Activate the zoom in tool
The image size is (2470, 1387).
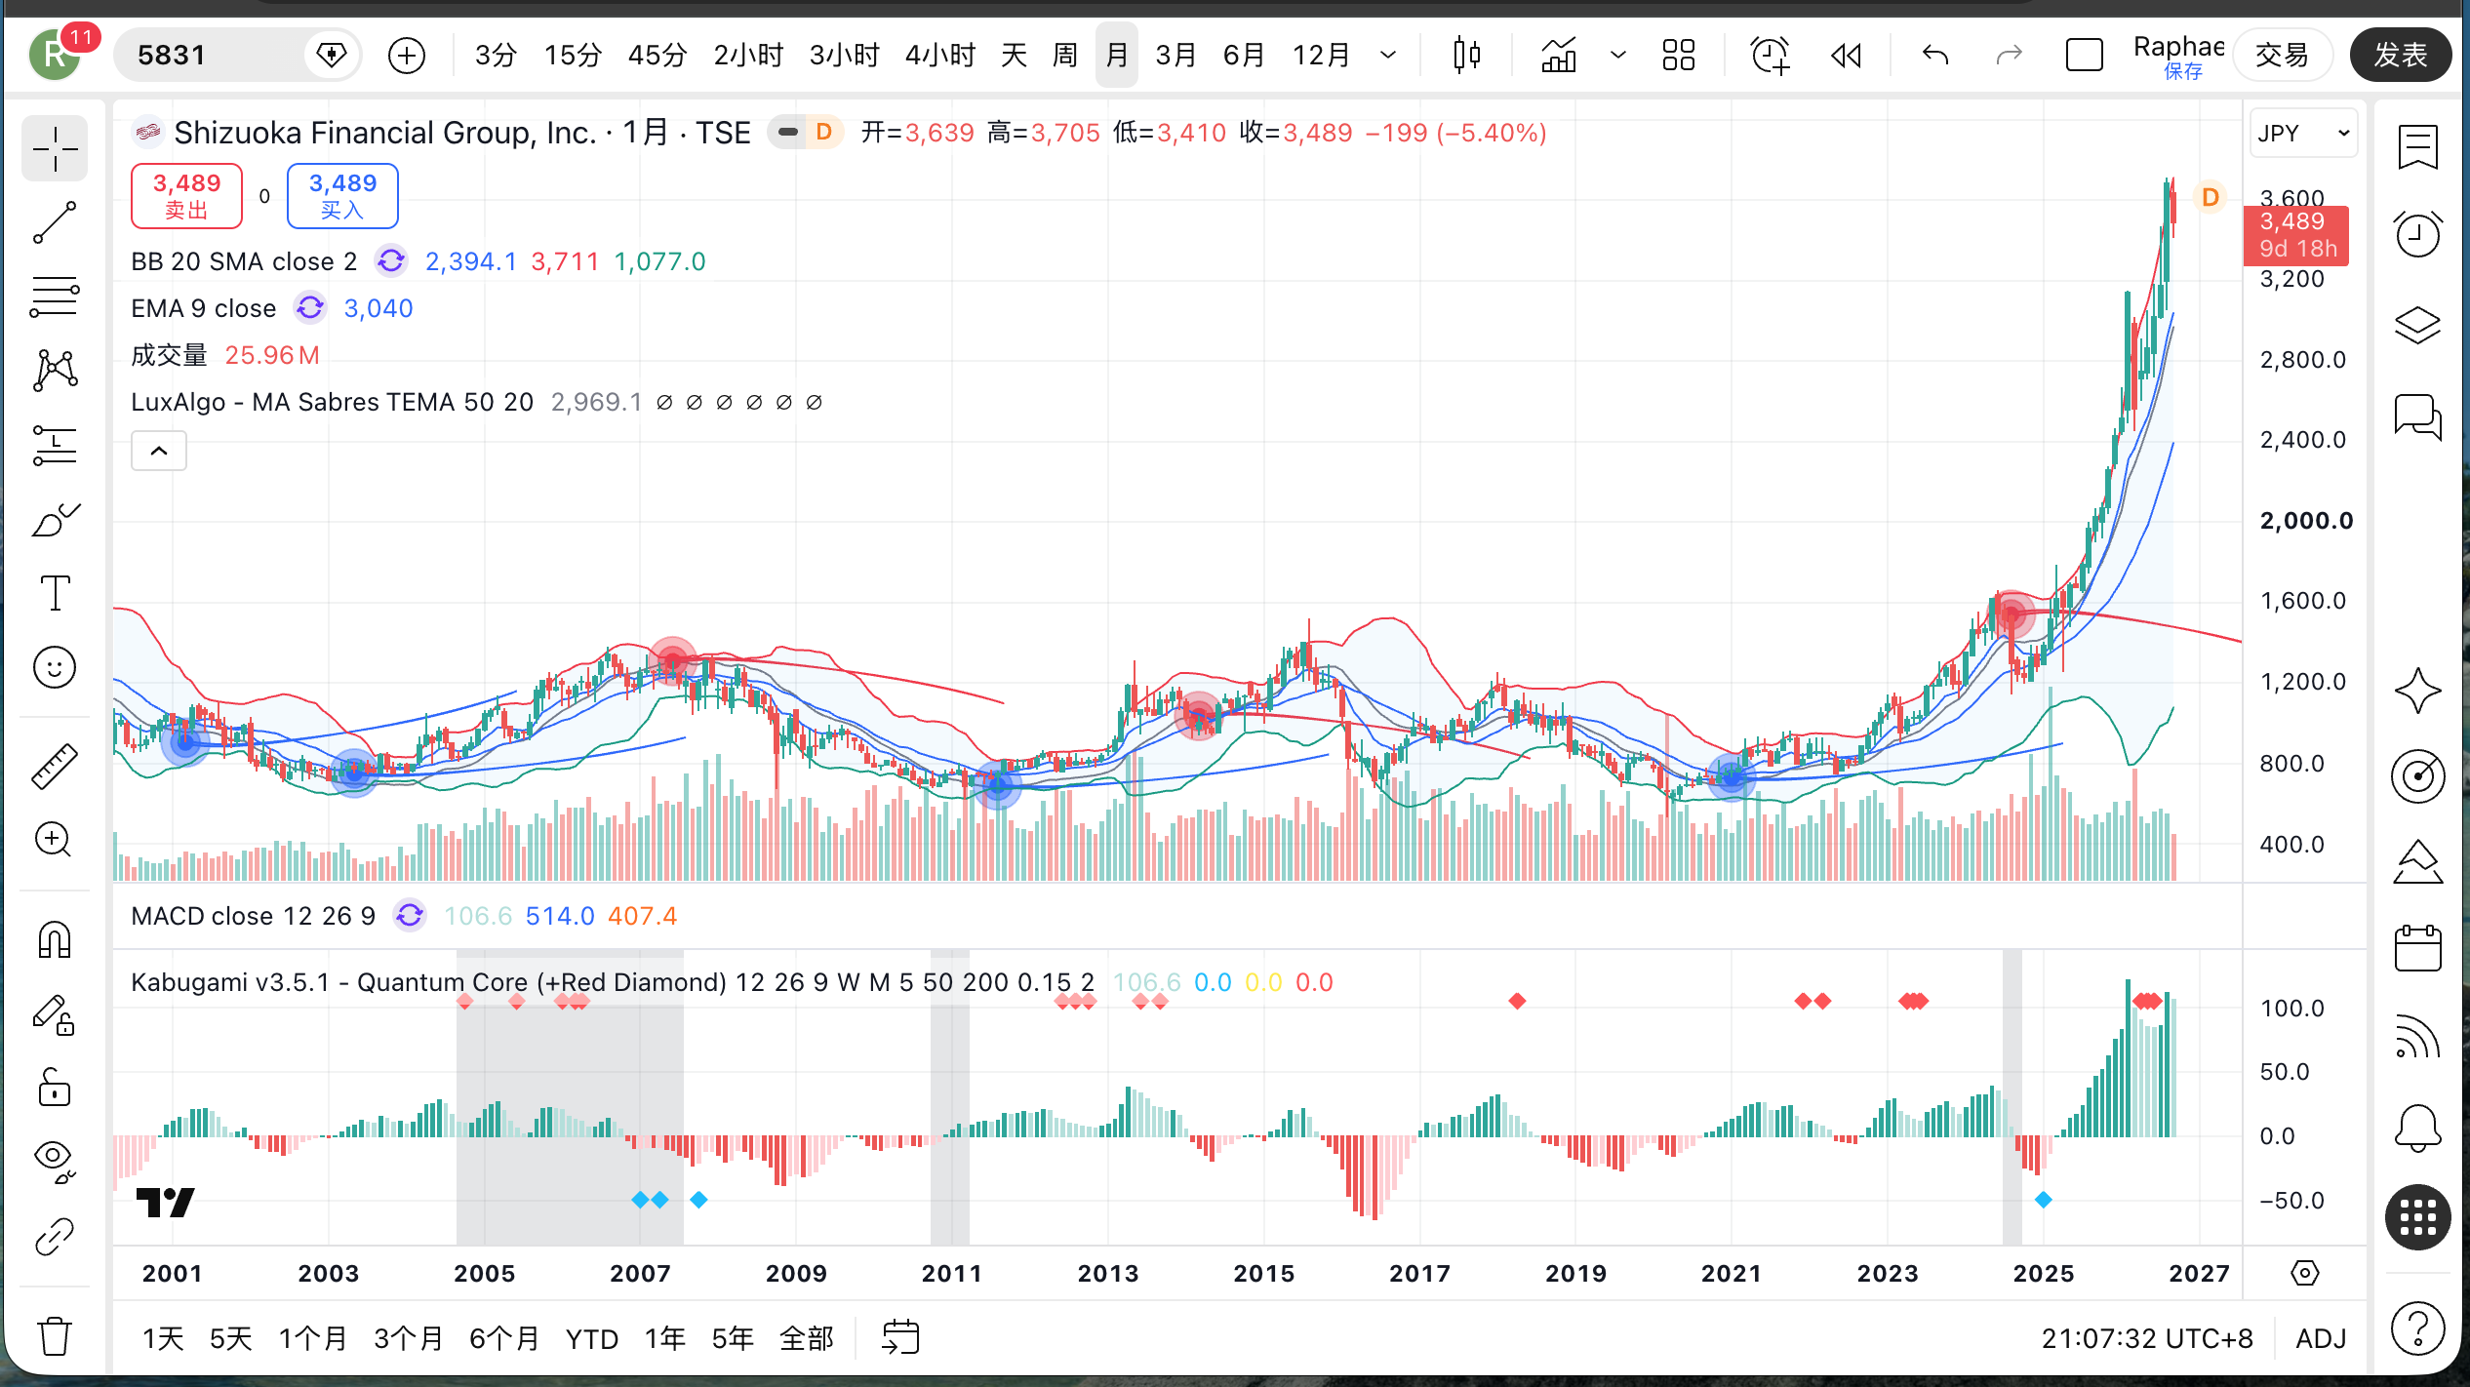coord(55,840)
